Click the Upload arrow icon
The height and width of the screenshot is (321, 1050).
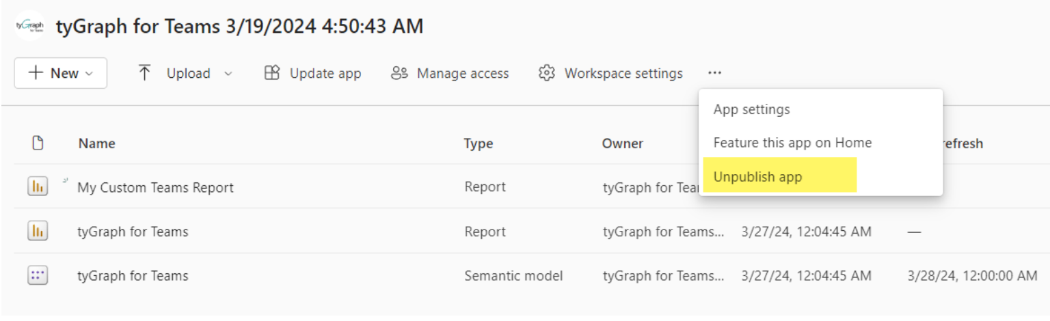pos(144,73)
